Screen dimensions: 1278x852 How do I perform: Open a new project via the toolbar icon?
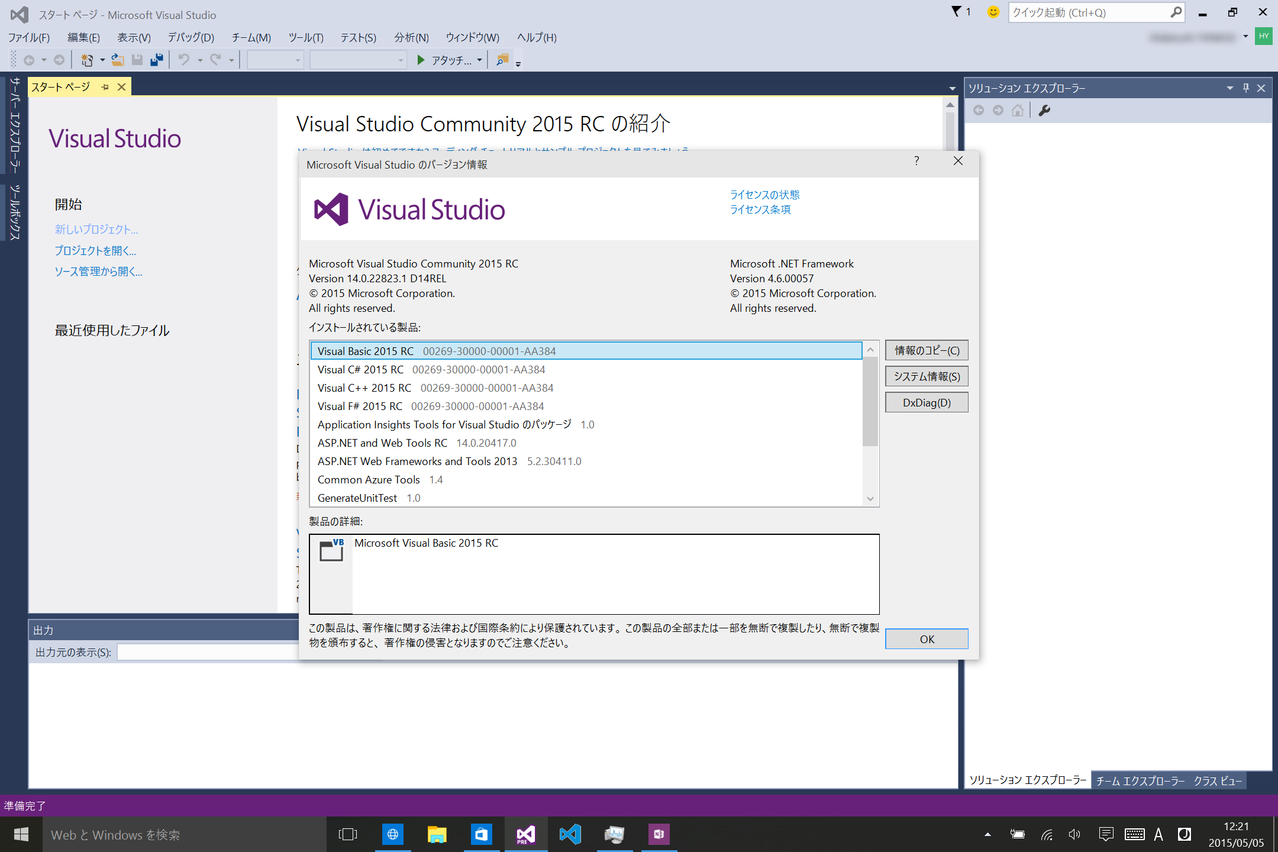(86, 59)
